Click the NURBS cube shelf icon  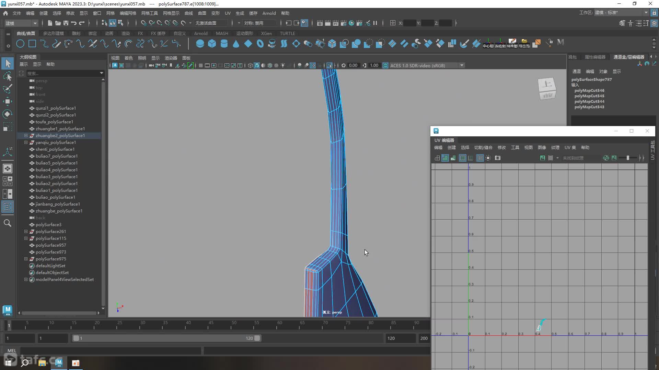(x=212, y=44)
